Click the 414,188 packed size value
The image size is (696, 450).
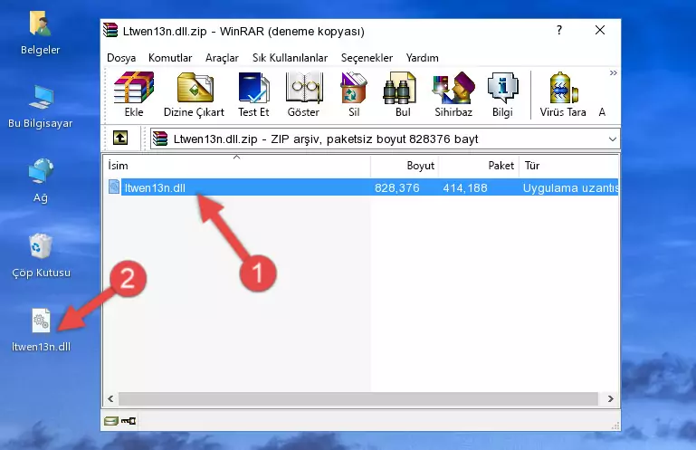(x=464, y=188)
